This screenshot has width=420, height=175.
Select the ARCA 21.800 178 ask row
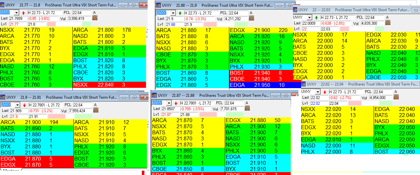109,30
